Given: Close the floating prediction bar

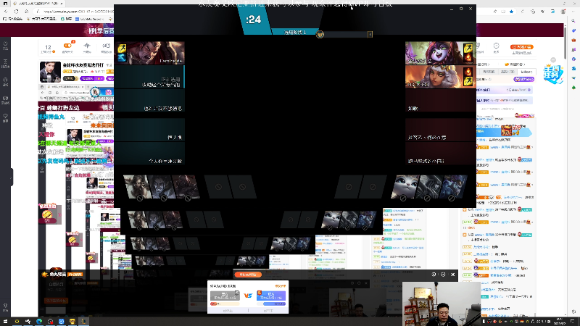Looking at the screenshot, I should [452, 275].
